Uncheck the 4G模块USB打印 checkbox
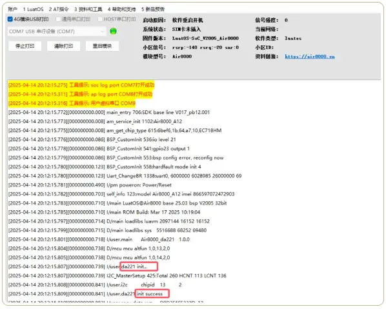 coord(10,19)
